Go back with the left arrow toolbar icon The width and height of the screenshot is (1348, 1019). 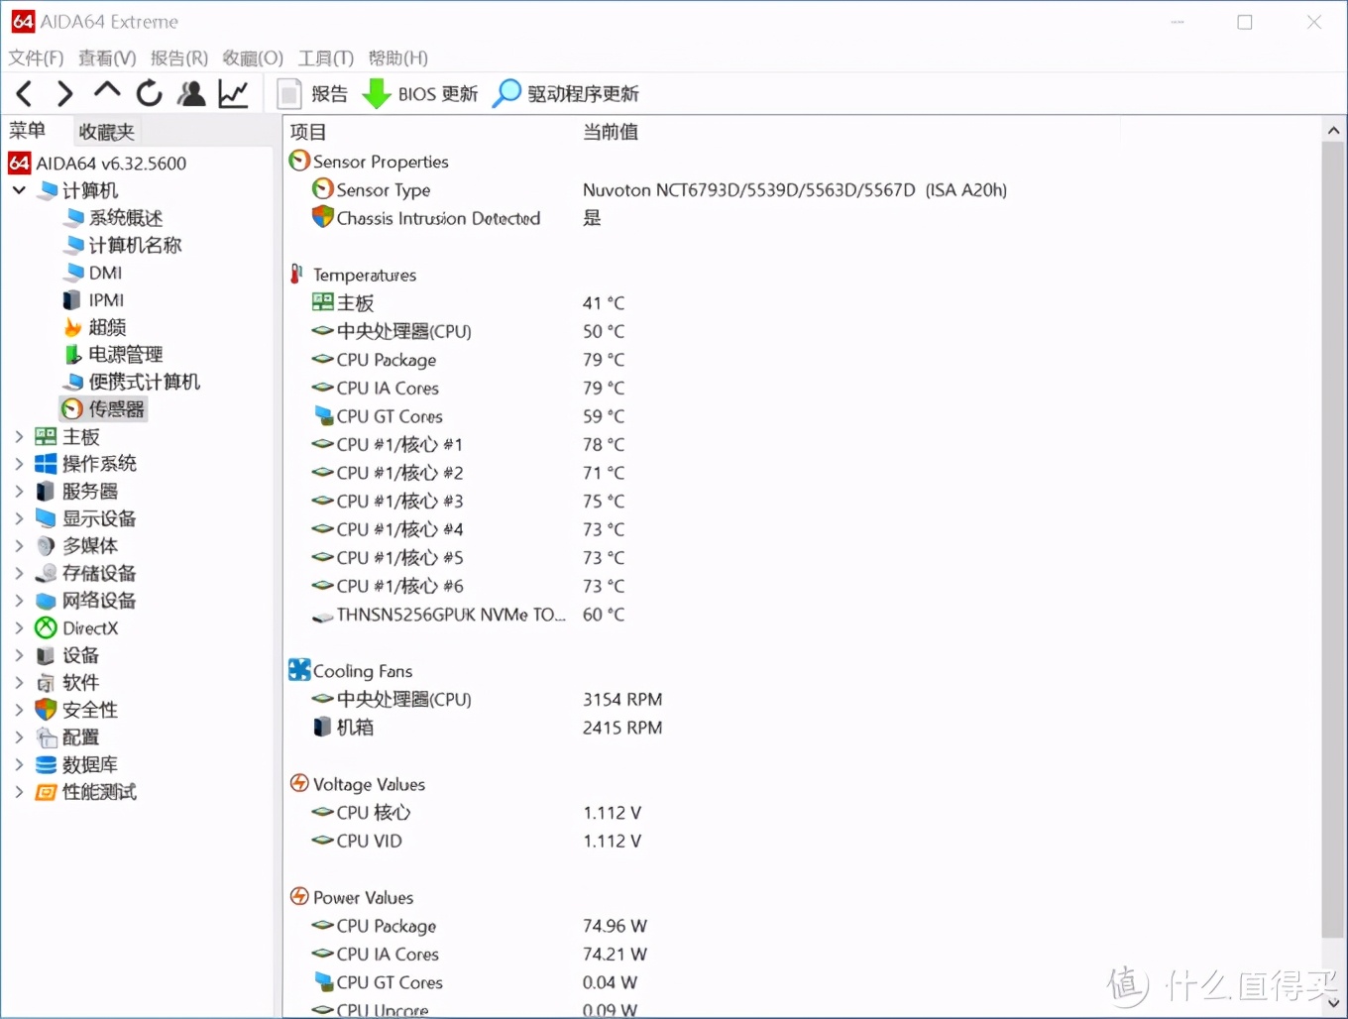click(26, 94)
